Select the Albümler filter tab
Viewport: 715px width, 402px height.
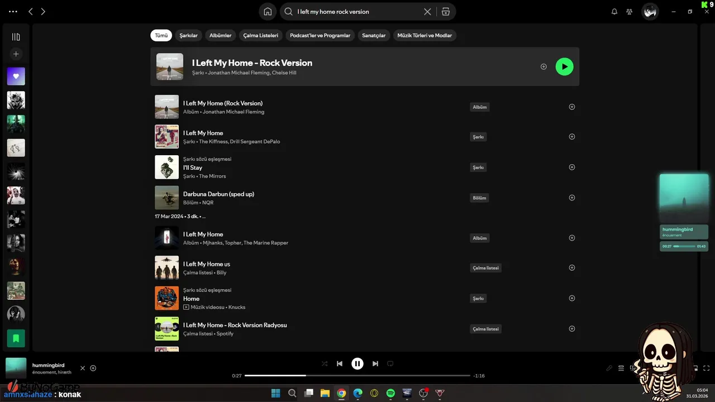click(221, 35)
